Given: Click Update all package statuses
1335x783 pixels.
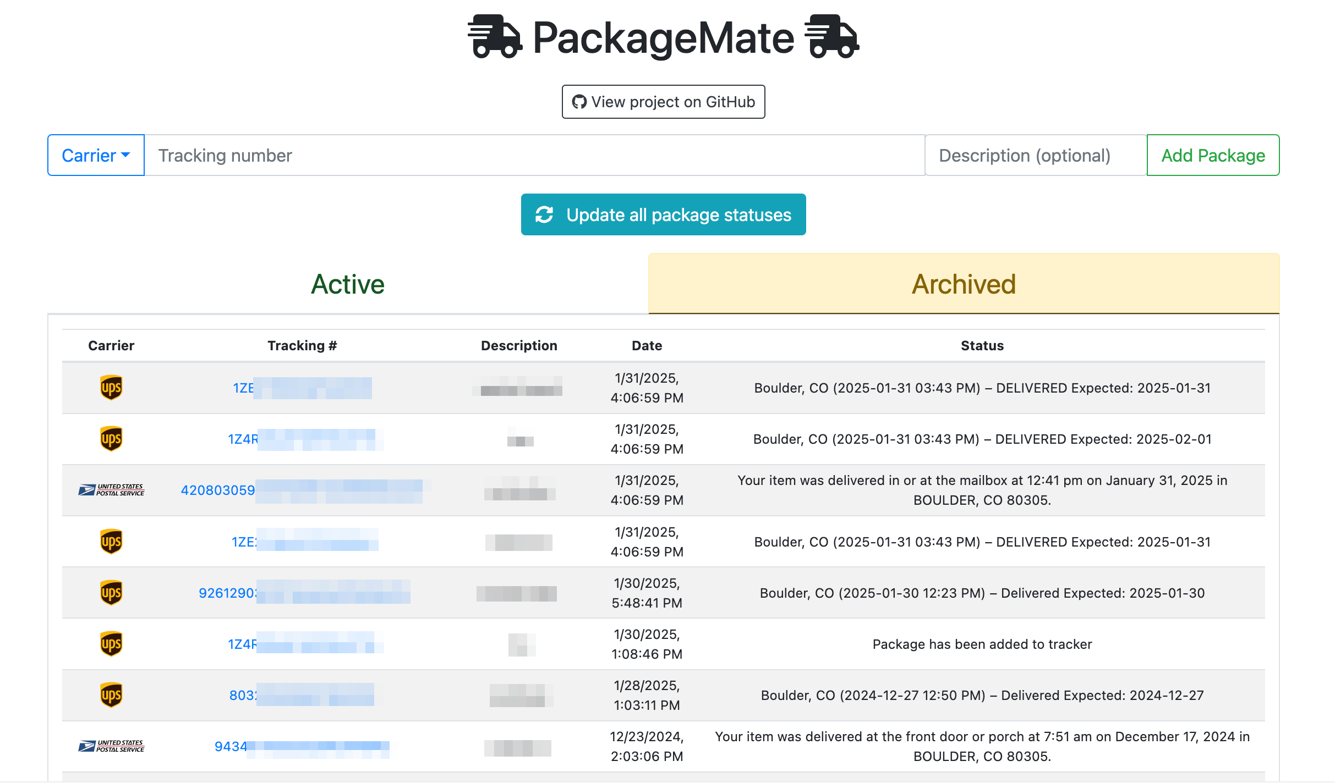Looking at the screenshot, I should [x=663, y=214].
